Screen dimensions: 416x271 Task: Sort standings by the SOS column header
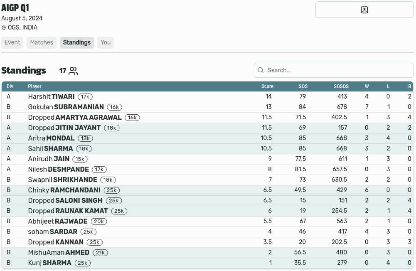click(x=303, y=86)
